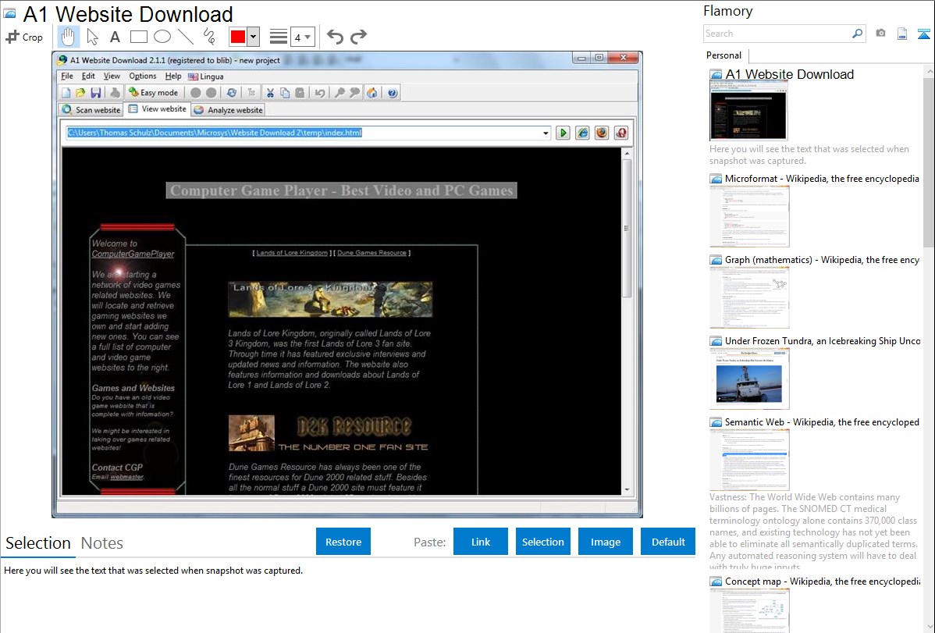Click the Lands of Lore Kingdom link
Viewport: 935px width, 633px height.
292,253
